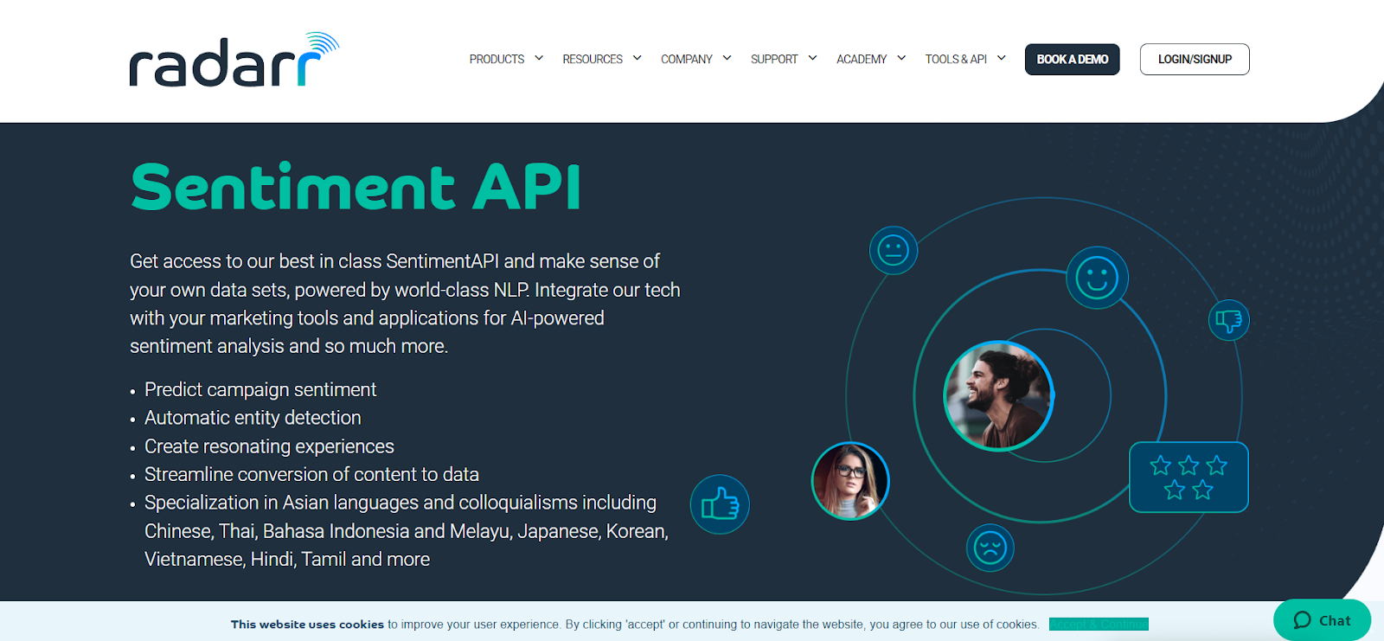Viewport: 1384px width, 641px height.
Task: Click the smiley face emoji icon
Action: click(x=1097, y=278)
